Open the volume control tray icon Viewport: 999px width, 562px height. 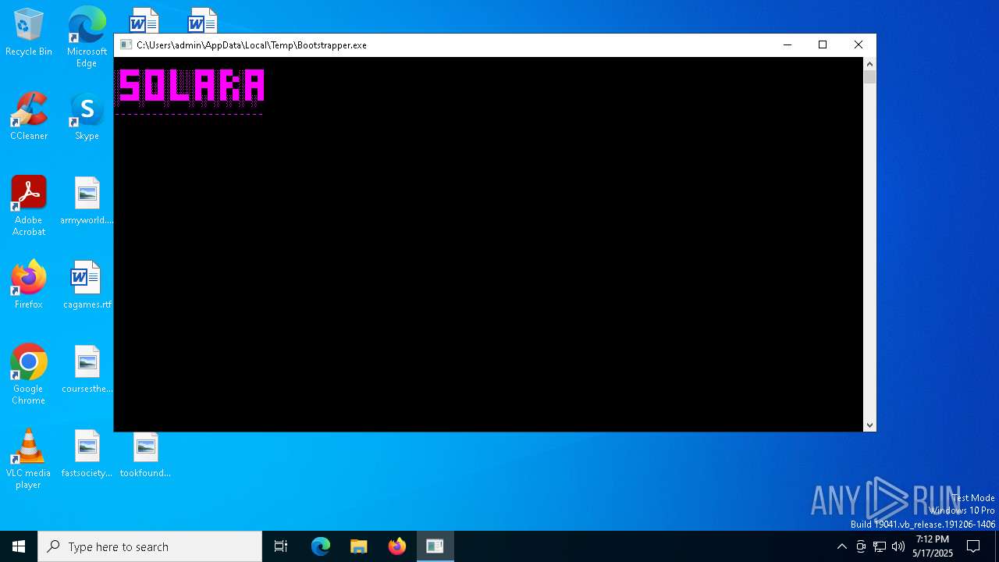click(898, 546)
